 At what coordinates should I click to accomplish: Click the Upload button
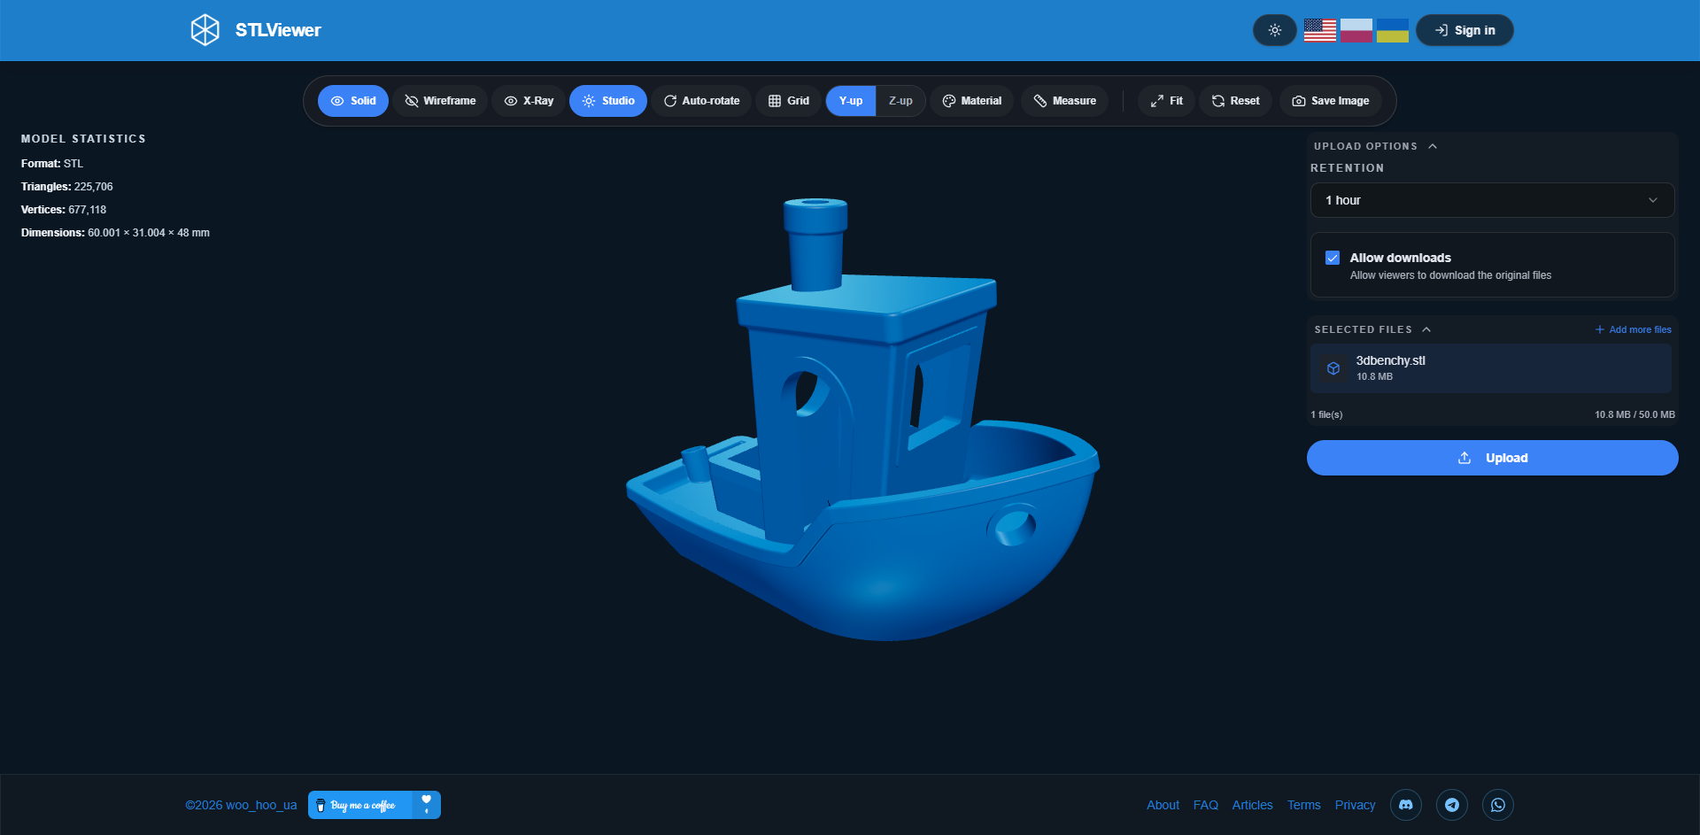pyautogui.click(x=1492, y=458)
